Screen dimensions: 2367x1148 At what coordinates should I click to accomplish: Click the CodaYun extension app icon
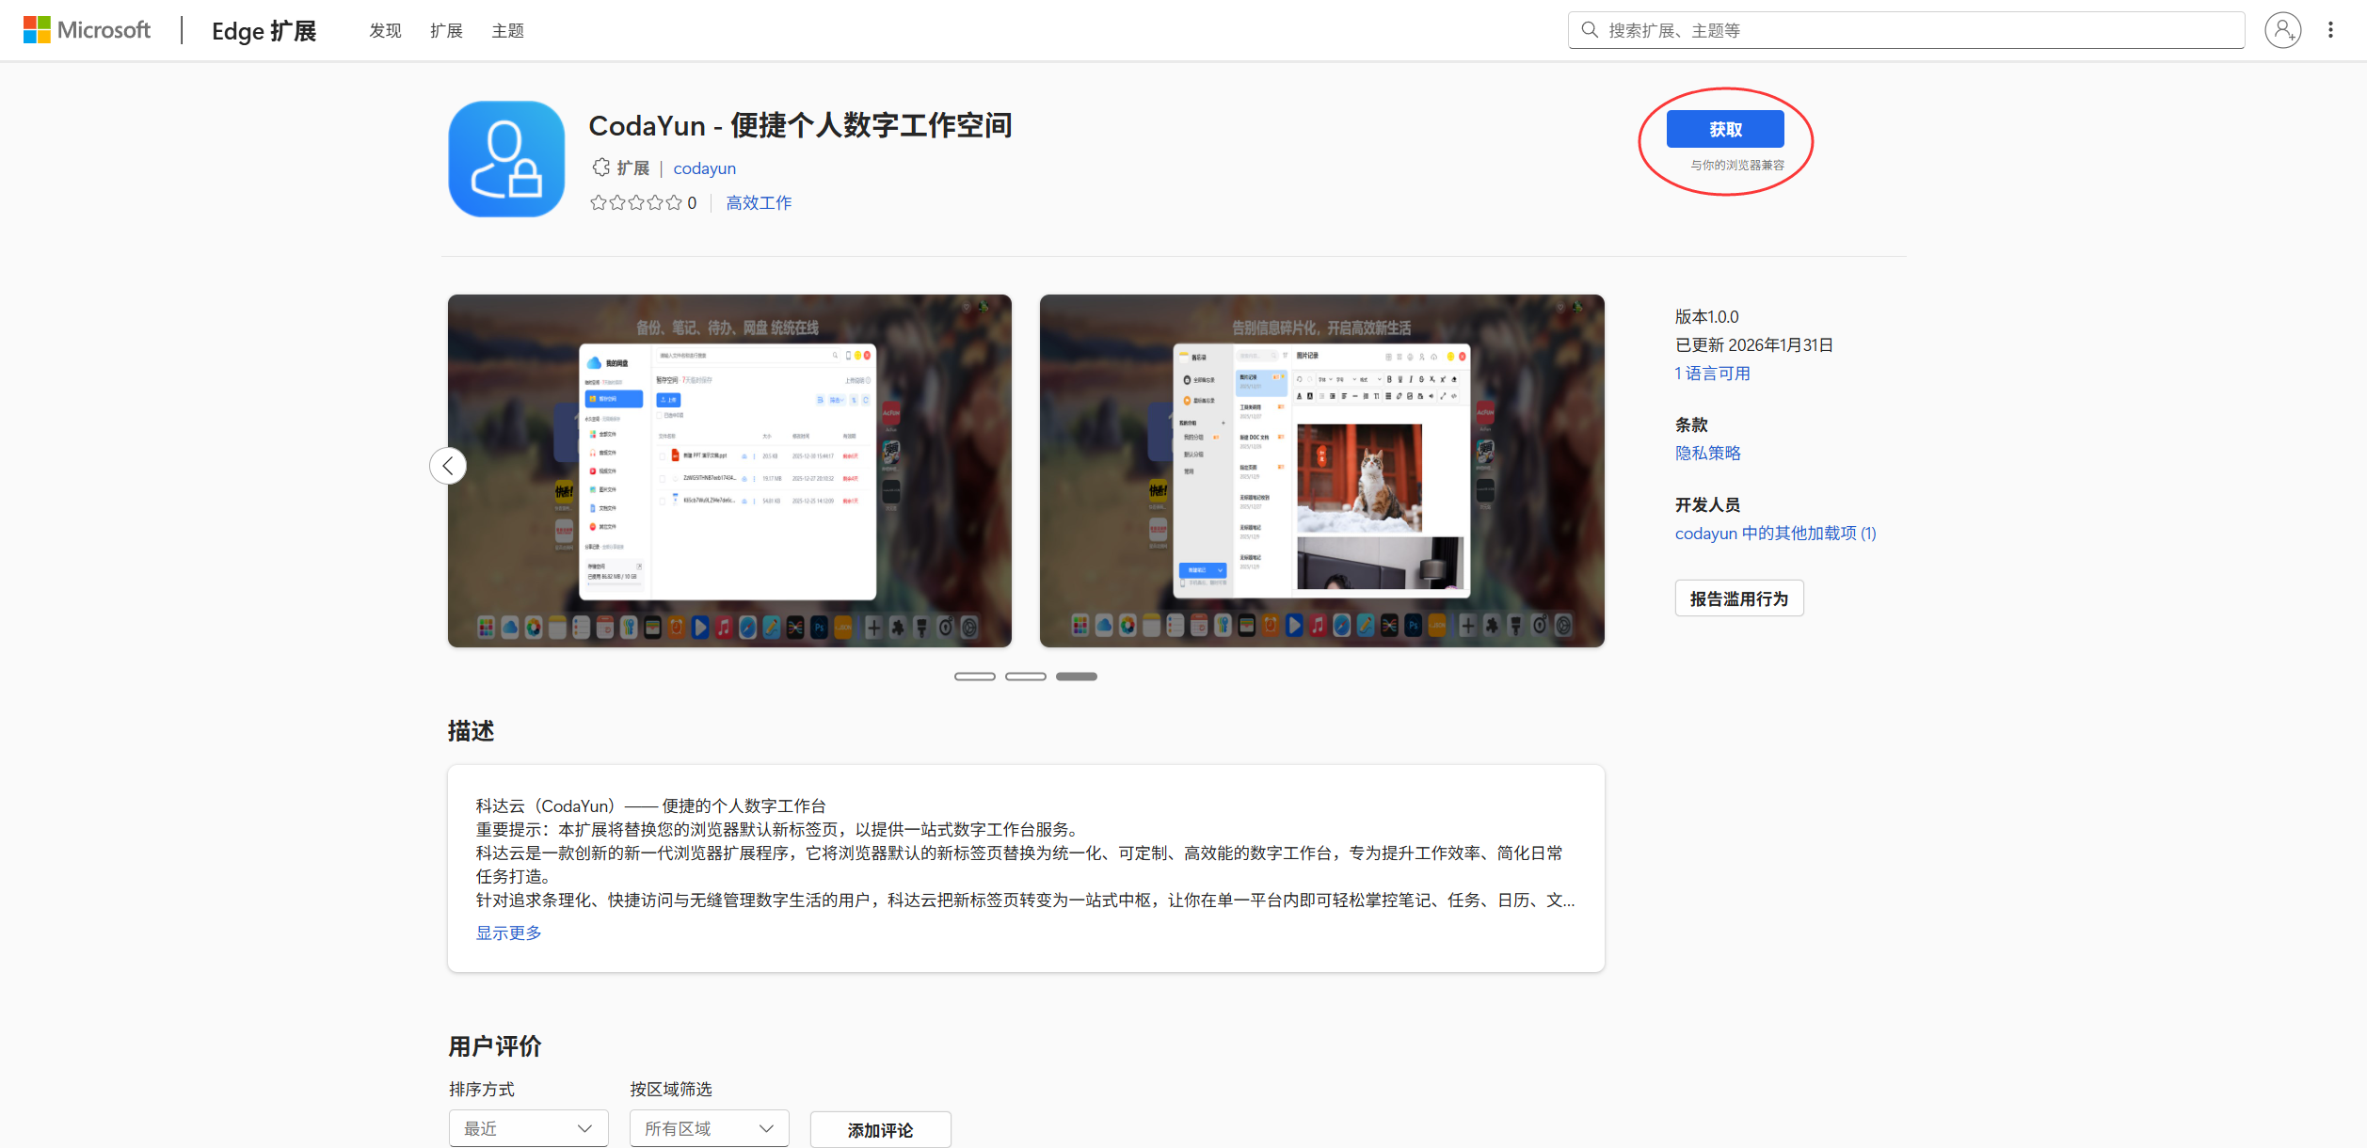tap(506, 159)
